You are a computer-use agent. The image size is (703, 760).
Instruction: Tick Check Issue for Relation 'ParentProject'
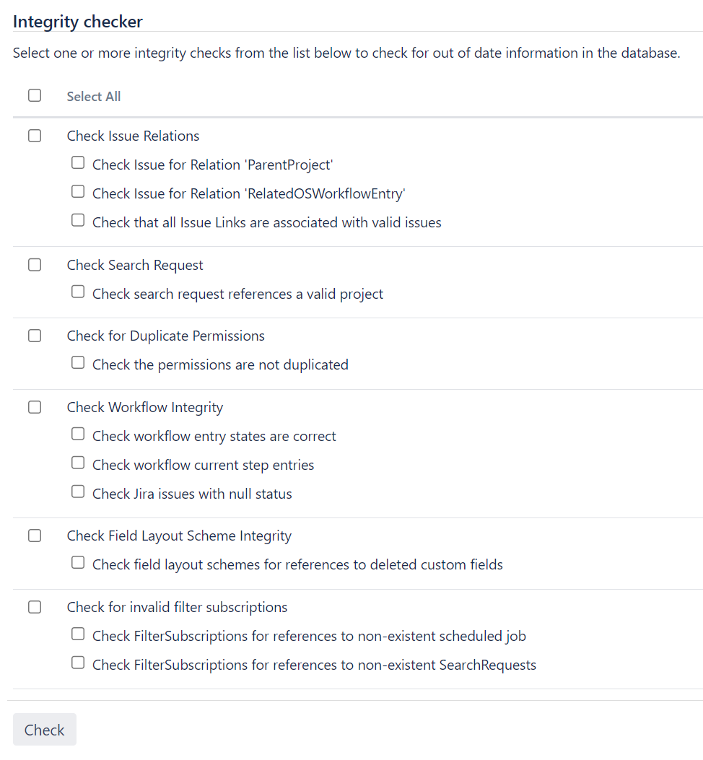(x=78, y=163)
